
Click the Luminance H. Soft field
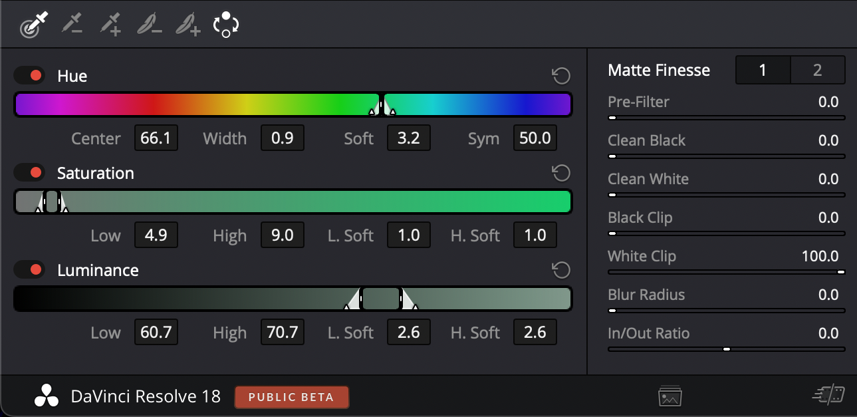click(x=535, y=333)
